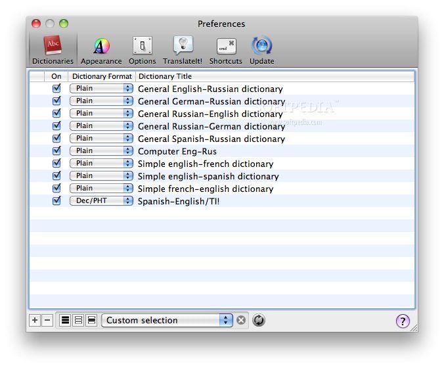Add a dictionary with plus button

35,321
